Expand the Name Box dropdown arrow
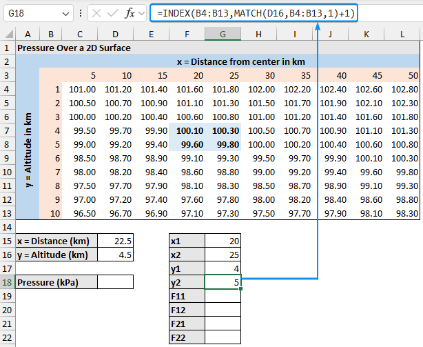 click(65, 14)
